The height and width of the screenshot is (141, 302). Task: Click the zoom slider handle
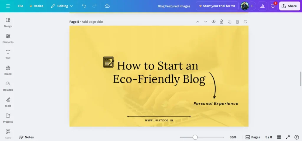pyautogui.click(x=195, y=137)
